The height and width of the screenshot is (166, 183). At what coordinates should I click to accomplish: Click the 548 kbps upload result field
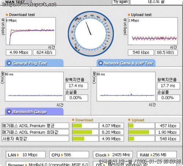point(141,52)
